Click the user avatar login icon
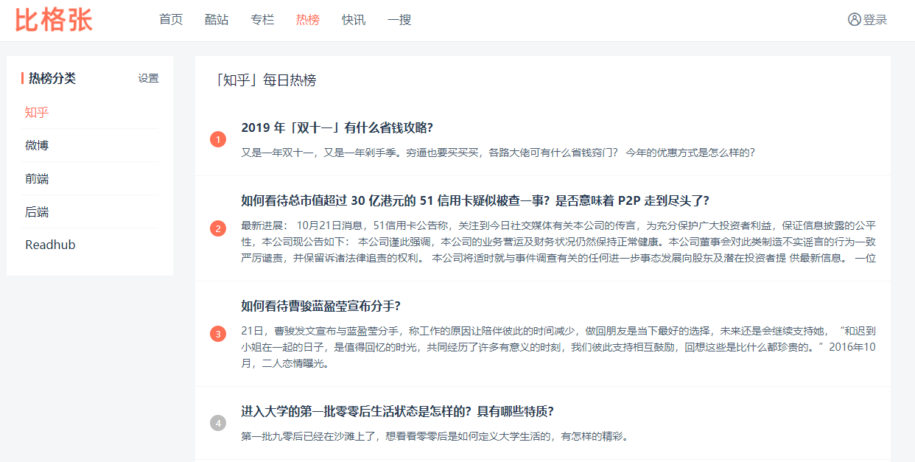This screenshot has width=915, height=462. 854,20
